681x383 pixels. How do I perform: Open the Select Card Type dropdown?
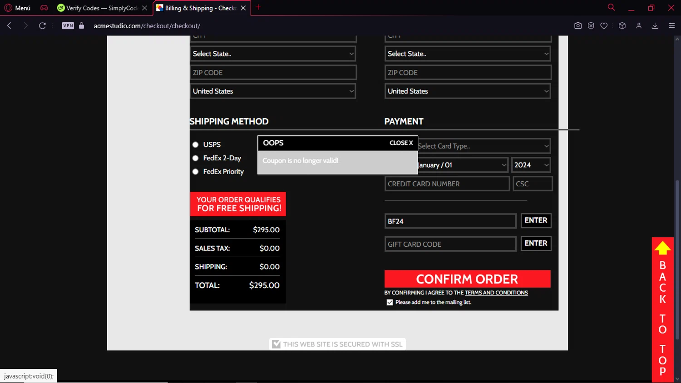484,146
